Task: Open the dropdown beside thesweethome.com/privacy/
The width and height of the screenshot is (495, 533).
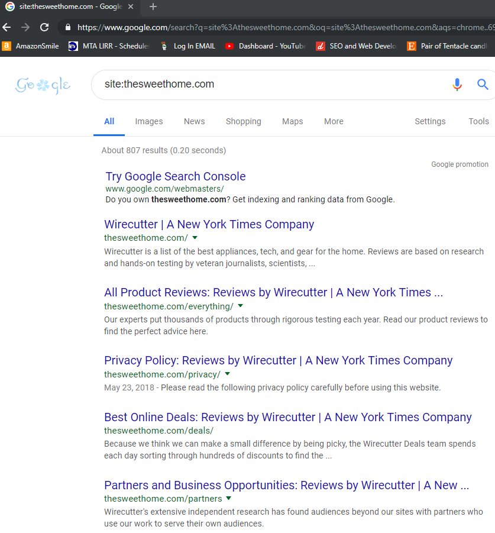Action: pos(227,374)
